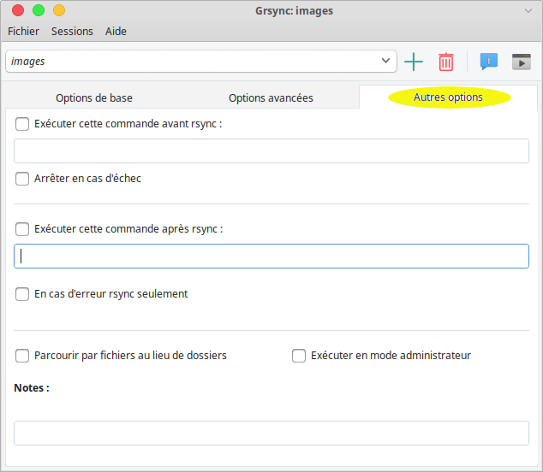The width and height of the screenshot is (543, 472).
Task: Open the Fichier menu
Action: pyautogui.click(x=24, y=32)
